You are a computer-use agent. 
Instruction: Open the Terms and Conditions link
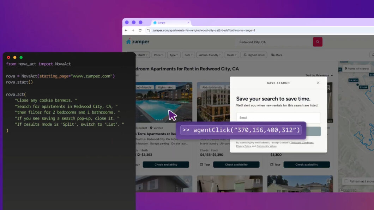[x=302, y=143]
